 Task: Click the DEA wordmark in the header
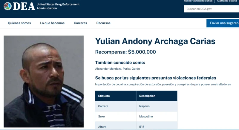tap(24, 6)
